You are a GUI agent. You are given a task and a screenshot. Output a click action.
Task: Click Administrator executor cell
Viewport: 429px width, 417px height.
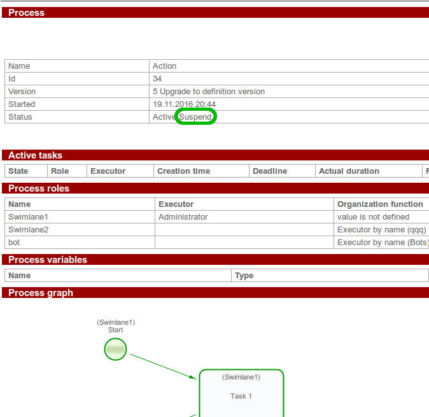[x=183, y=217]
